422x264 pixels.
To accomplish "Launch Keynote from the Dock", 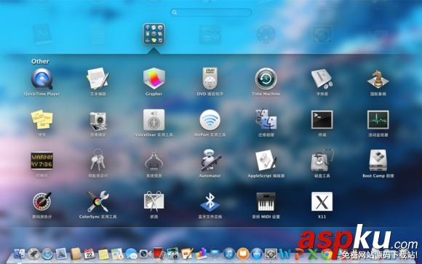I will 215,254.
